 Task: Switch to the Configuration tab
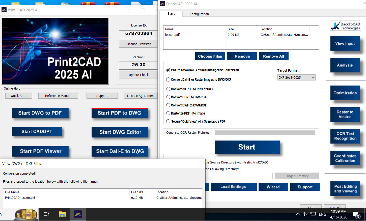click(199, 14)
